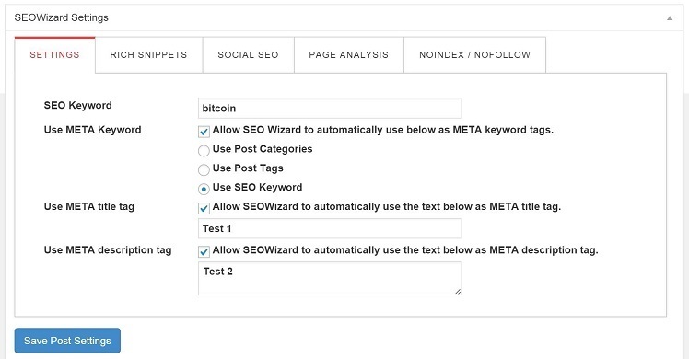Click the META title field with Test 1
This screenshot has height=359, width=689.
[x=330, y=228]
